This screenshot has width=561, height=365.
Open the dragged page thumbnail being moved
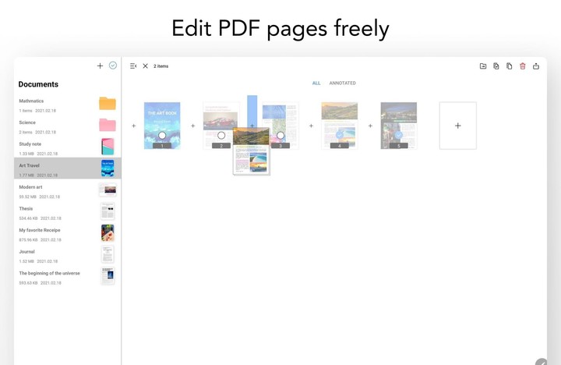tap(252, 151)
